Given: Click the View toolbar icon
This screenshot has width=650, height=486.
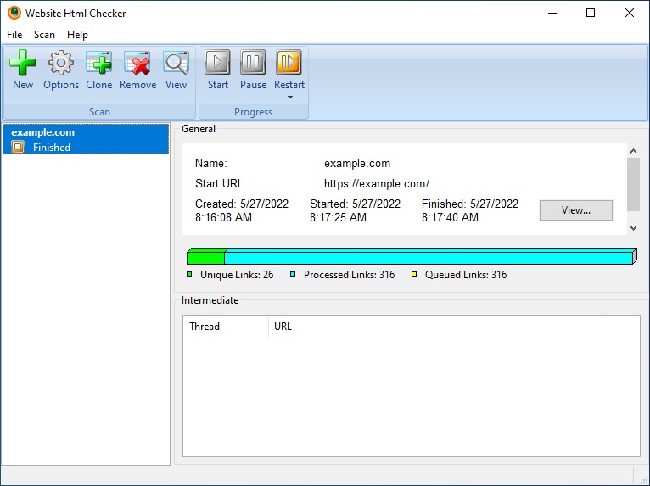Looking at the screenshot, I should point(176,64).
